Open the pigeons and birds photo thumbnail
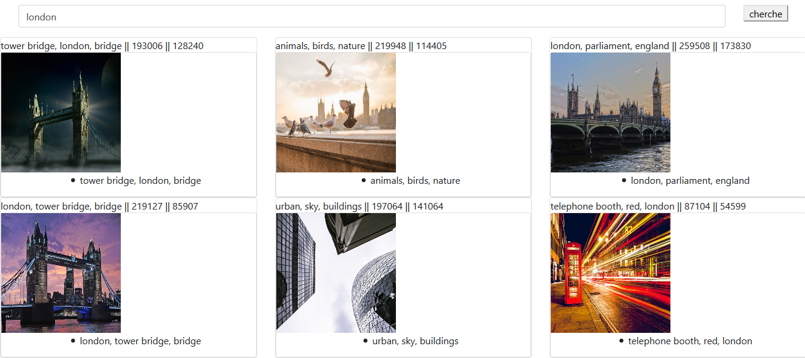 coord(336,112)
